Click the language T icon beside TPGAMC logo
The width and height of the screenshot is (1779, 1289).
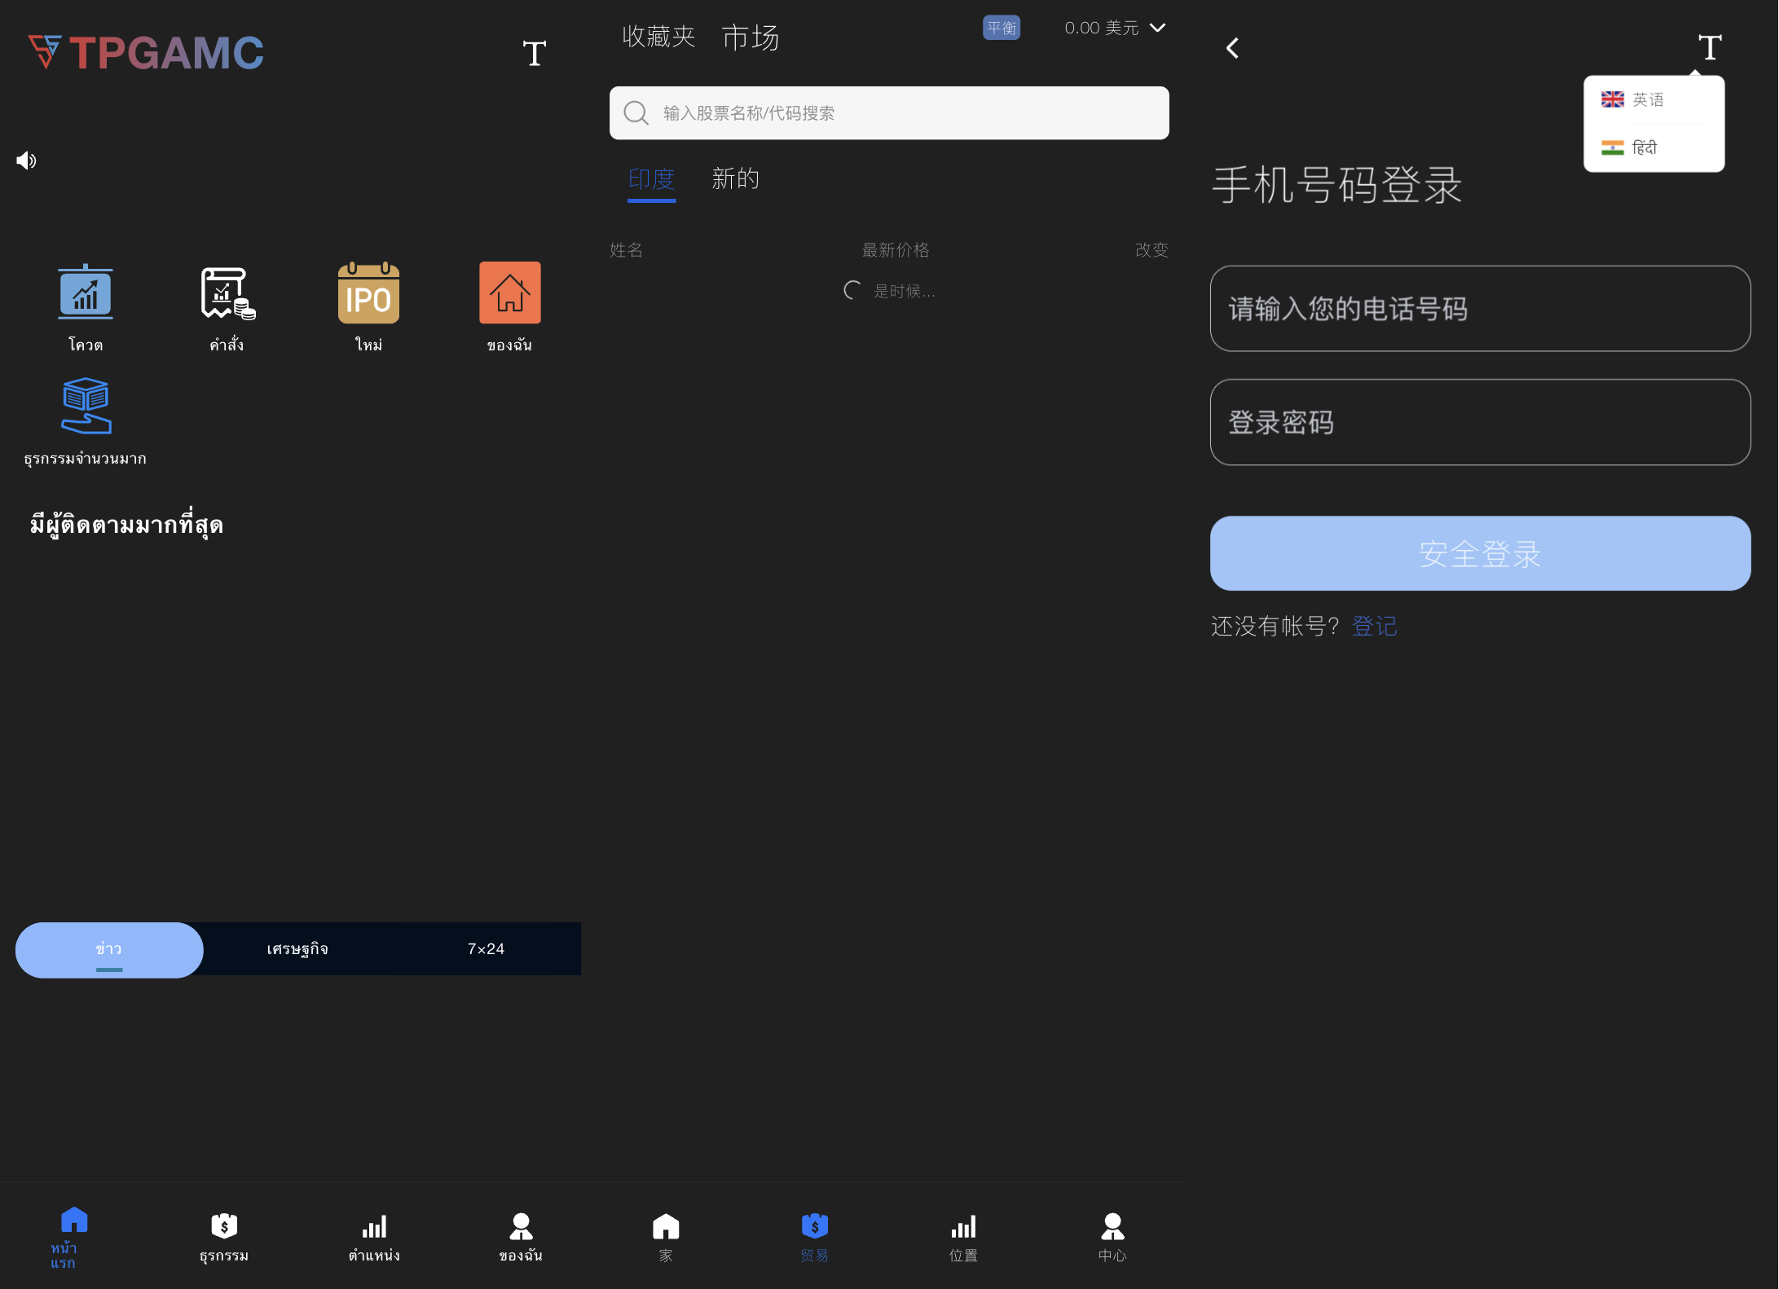534,54
